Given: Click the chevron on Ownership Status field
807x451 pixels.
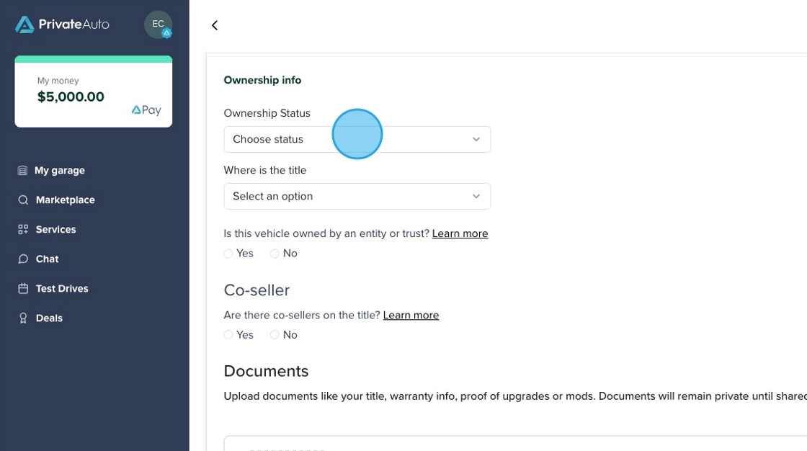Looking at the screenshot, I should 476,140.
